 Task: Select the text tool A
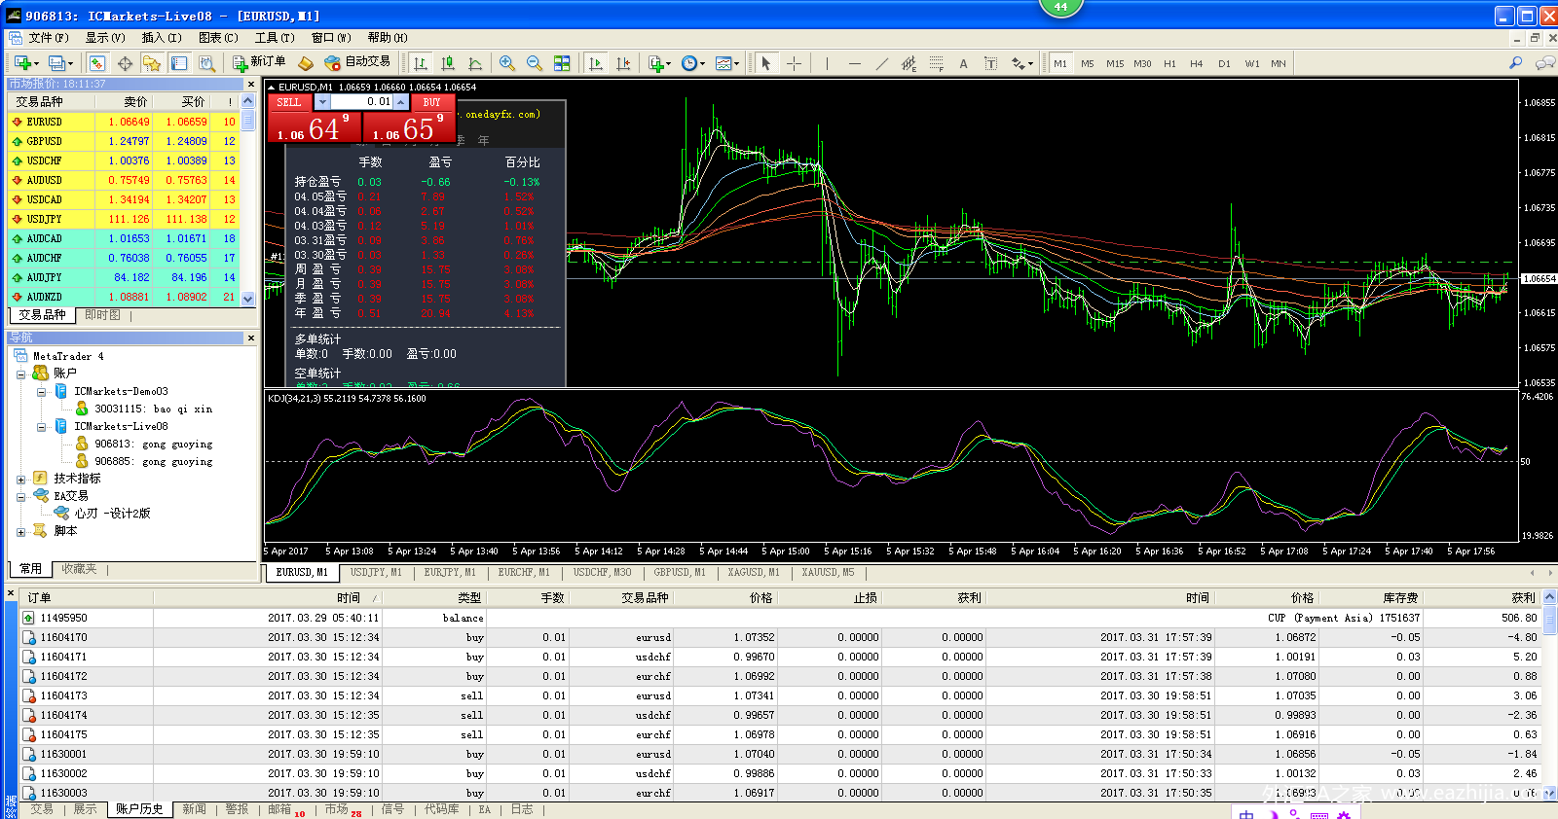point(963,63)
